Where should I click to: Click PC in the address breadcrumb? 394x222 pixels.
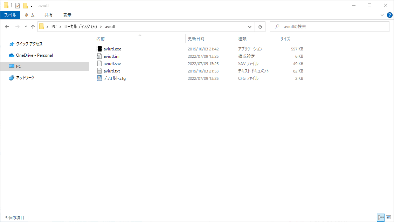[x=54, y=27]
